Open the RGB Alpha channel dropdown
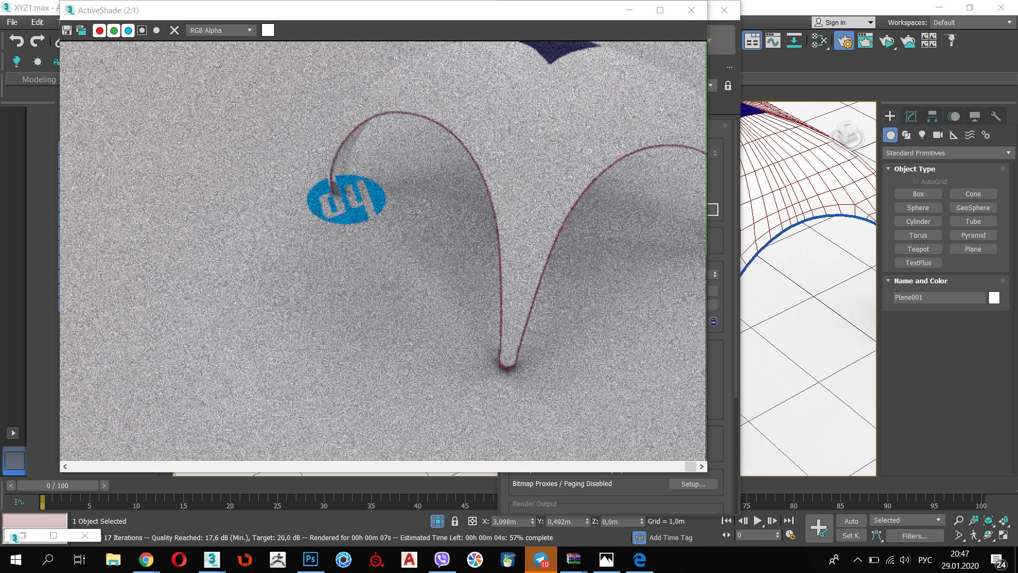Viewport: 1018px width, 573px height. pos(221,30)
